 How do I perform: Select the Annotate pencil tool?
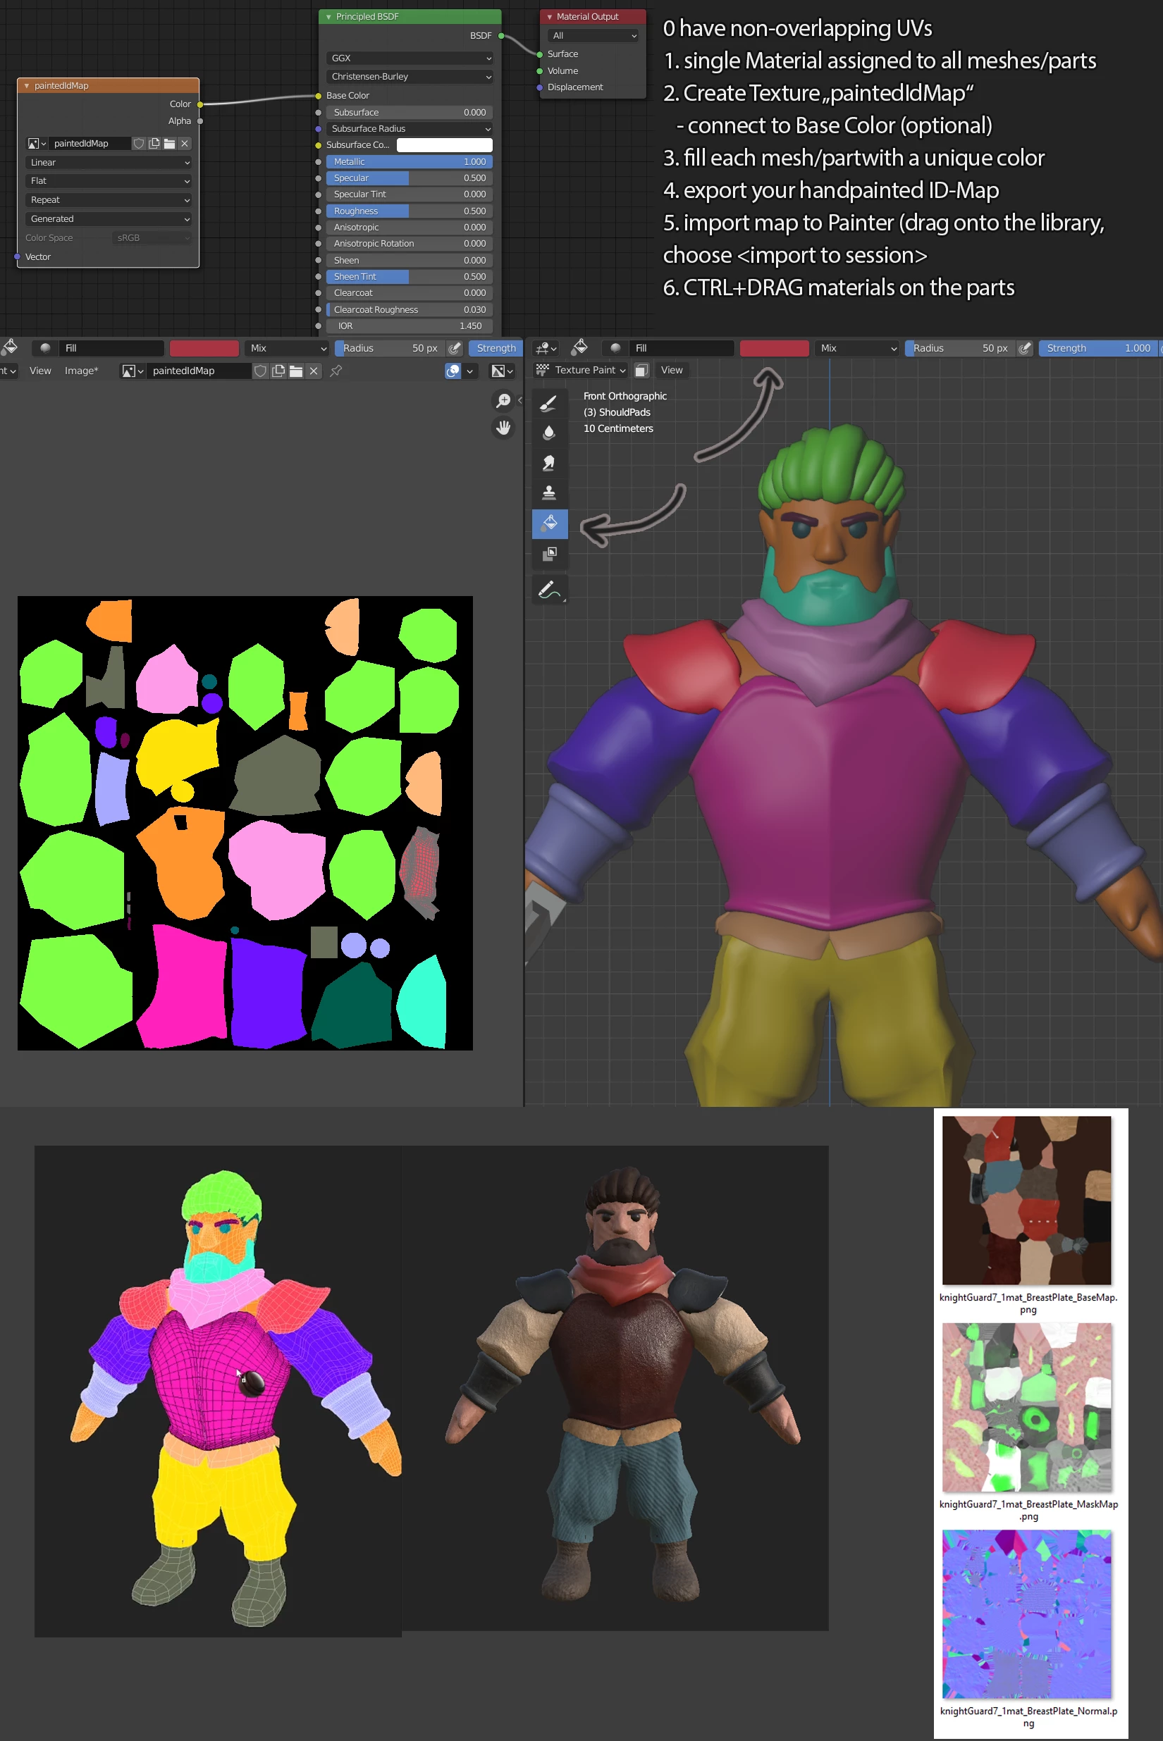click(x=550, y=590)
